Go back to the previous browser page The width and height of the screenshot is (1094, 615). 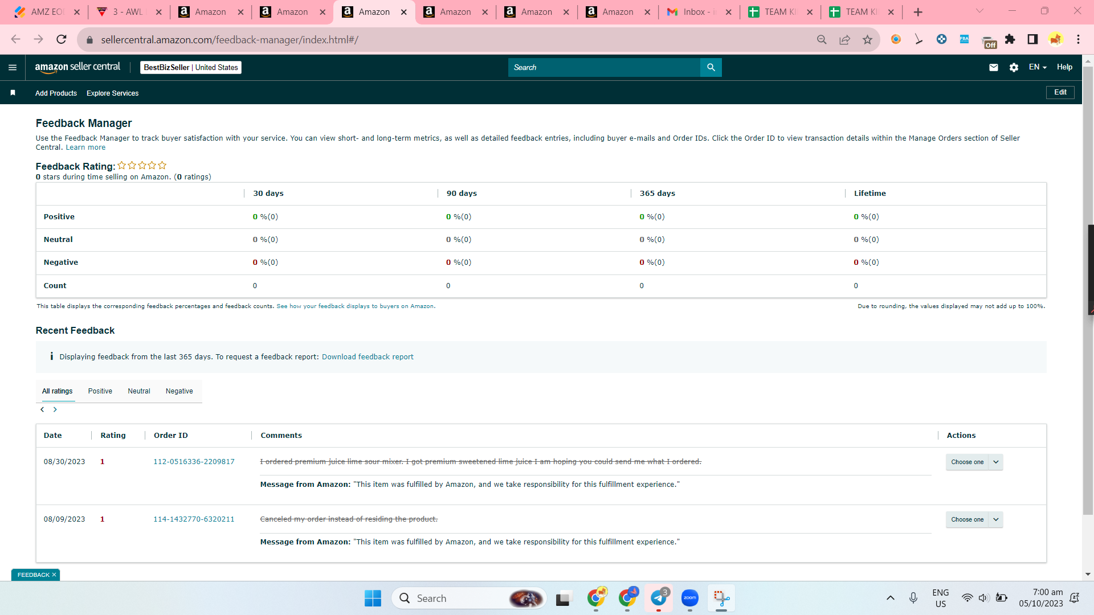coord(15,39)
